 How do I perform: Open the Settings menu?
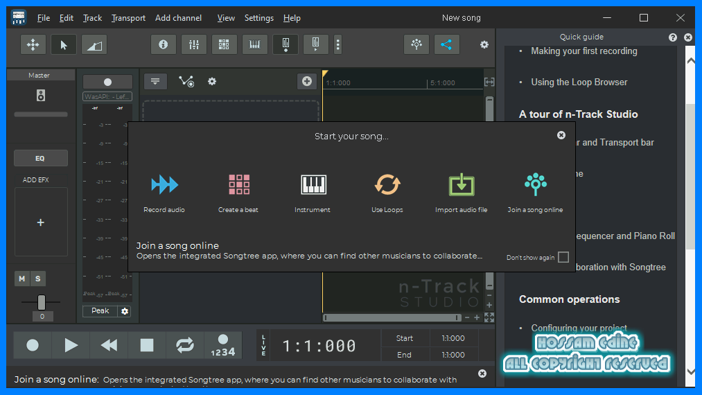(258, 18)
